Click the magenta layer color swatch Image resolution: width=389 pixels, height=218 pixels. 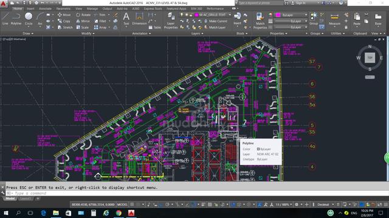pyautogui.click(x=197, y=15)
